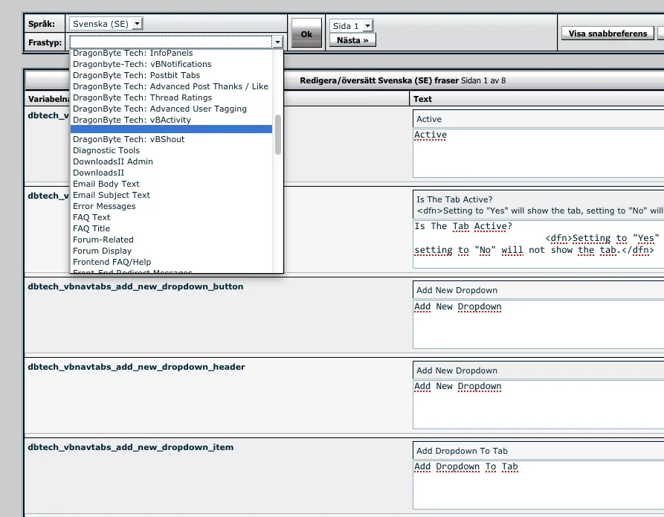Select Dragonbyte-Tech: vBNotifications option

click(171, 64)
